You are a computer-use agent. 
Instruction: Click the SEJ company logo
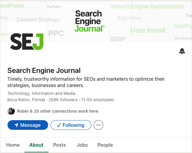click(27, 41)
